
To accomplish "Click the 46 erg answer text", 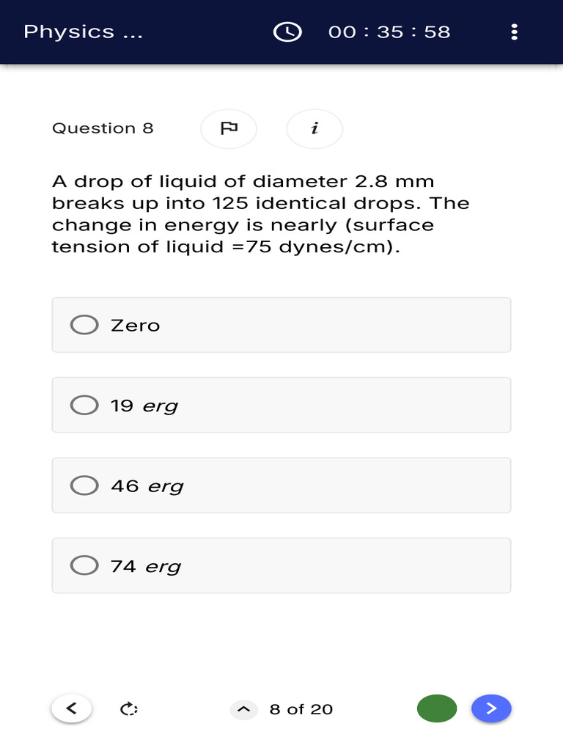I will click(x=147, y=486).
